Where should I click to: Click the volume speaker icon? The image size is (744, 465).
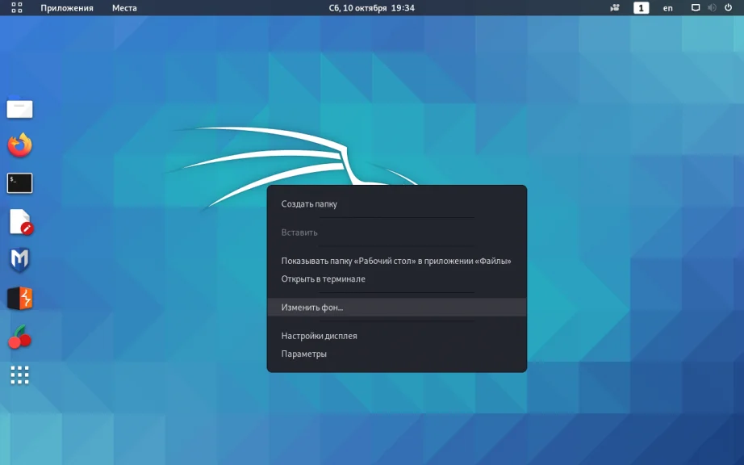pos(712,7)
